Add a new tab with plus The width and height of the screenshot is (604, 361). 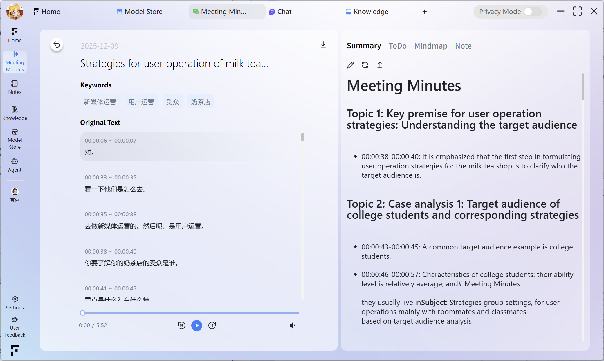coord(425,12)
